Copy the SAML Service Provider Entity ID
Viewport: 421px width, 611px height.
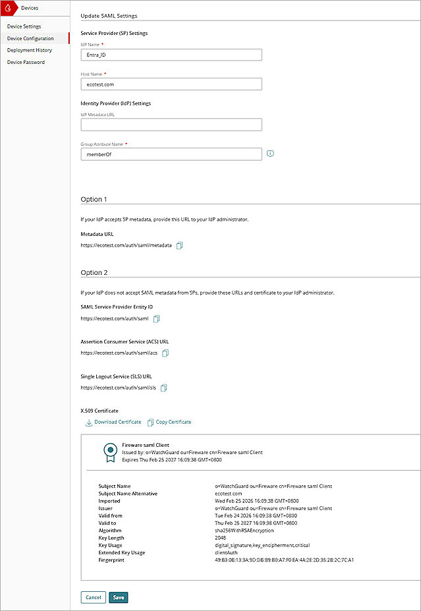157,318
